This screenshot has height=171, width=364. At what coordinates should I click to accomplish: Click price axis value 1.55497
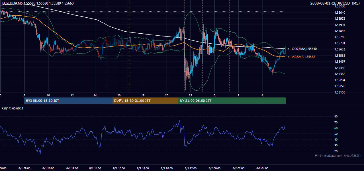pos(340,62)
